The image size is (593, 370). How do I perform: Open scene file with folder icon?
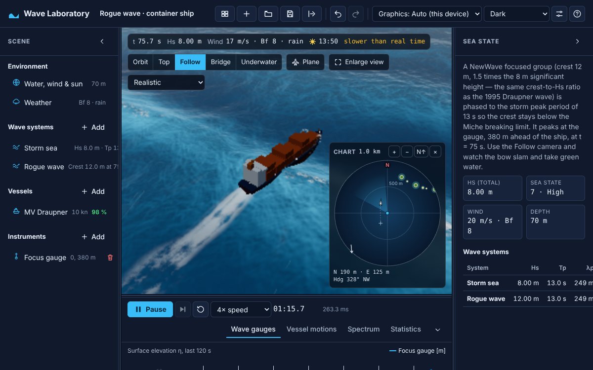(x=268, y=14)
